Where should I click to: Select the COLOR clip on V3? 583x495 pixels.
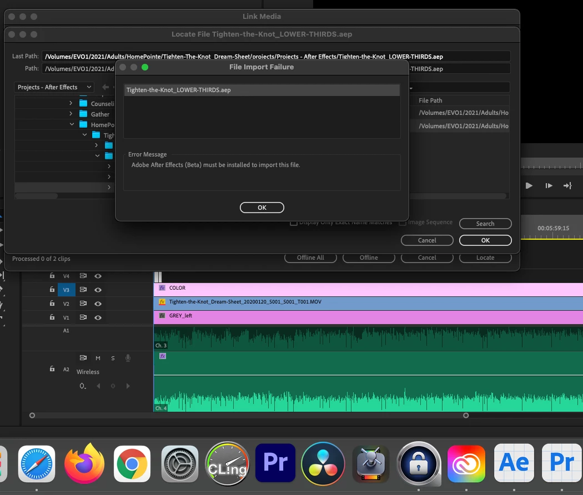[x=368, y=290]
